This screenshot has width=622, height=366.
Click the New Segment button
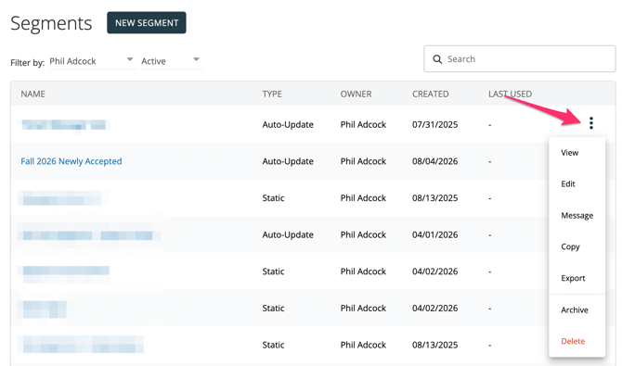click(x=147, y=22)
